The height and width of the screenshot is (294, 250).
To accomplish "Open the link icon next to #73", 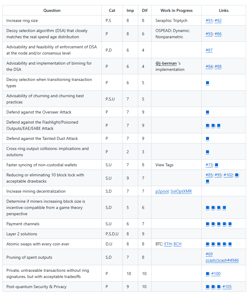I will pyautogui.click(x=216, y=165).
